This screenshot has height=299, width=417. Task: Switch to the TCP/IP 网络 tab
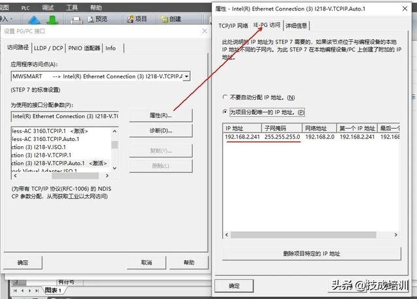tap(233, 25)
